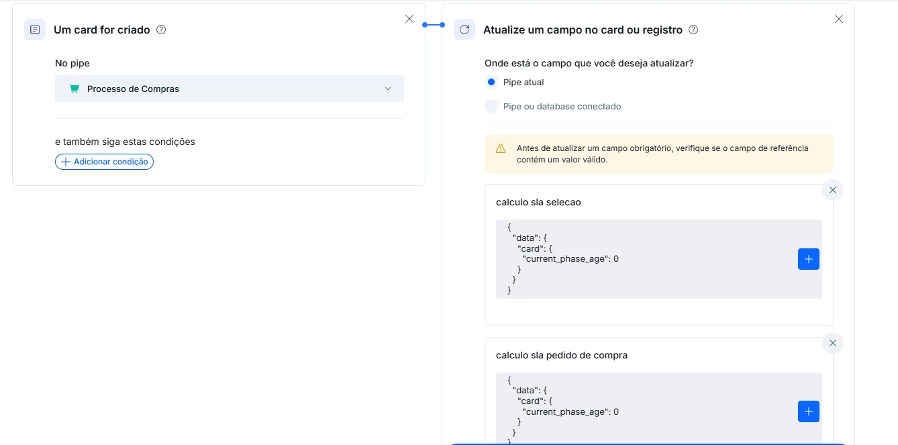The image size is (898, 445).
Task: Click plus button in 'calculo sla selecao' field
Action: point(809,259)
